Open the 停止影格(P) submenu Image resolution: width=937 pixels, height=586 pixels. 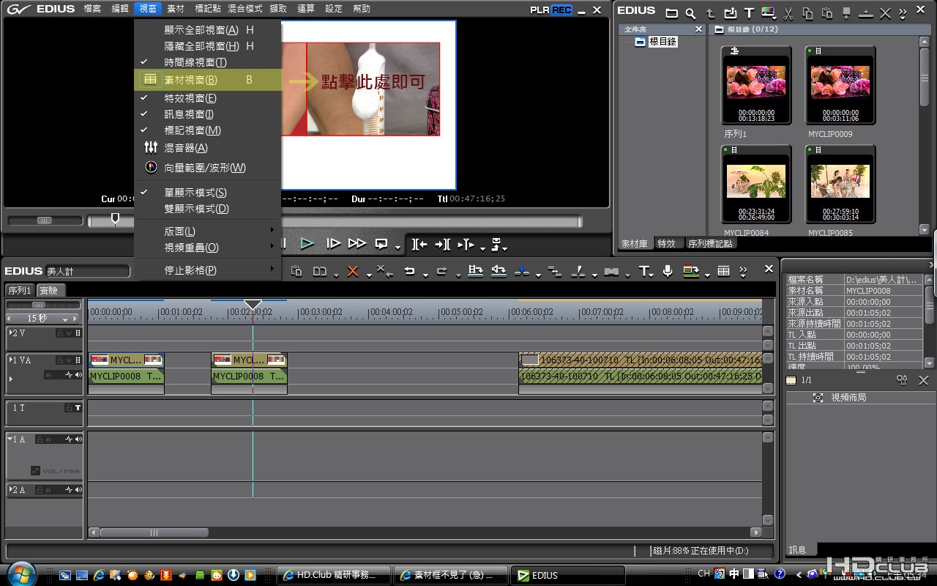click(208, 270)
